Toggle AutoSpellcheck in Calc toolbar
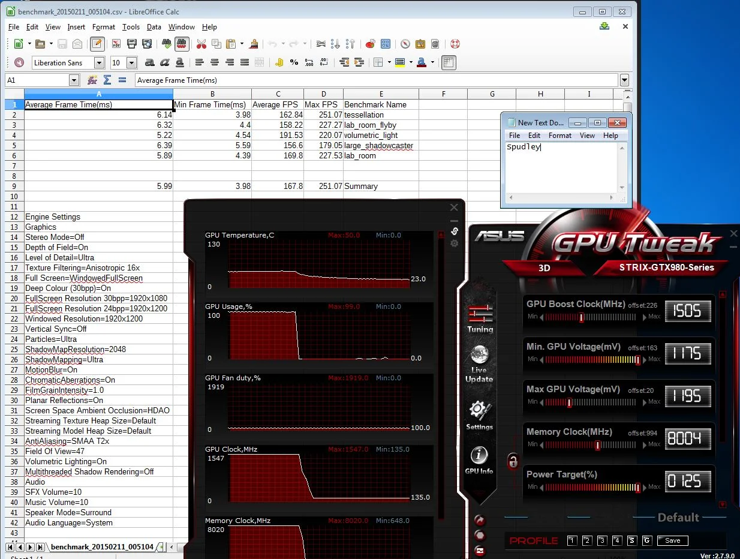Screen dimensions: 740x559 tap(182, 44)
